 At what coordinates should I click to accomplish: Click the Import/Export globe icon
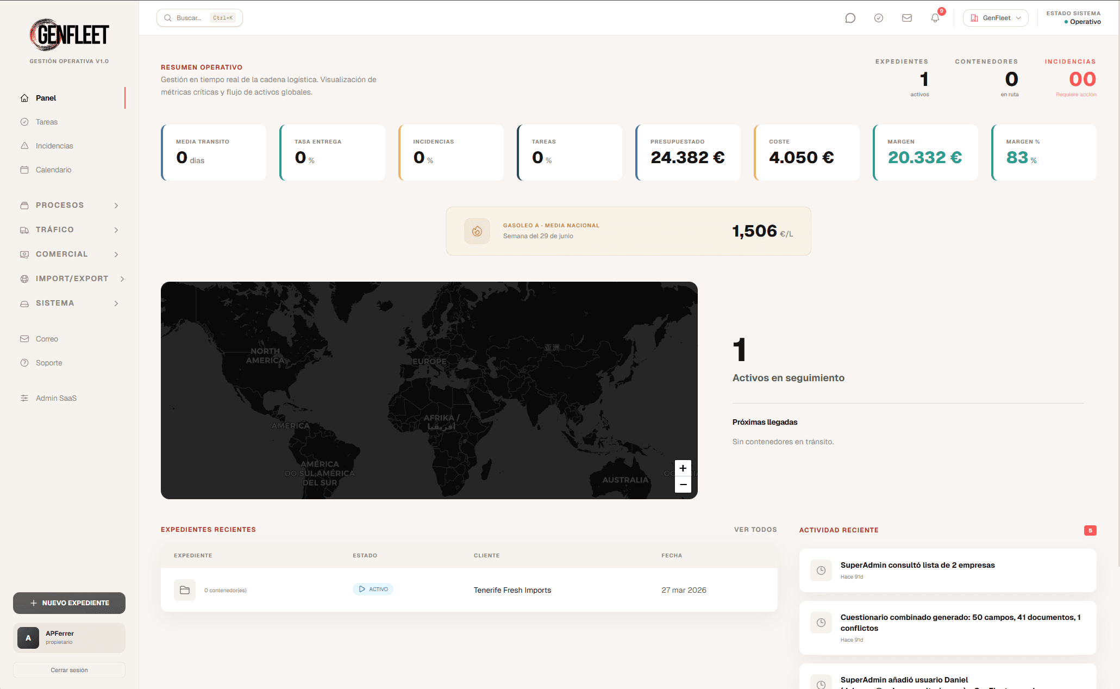click(24, 279)
